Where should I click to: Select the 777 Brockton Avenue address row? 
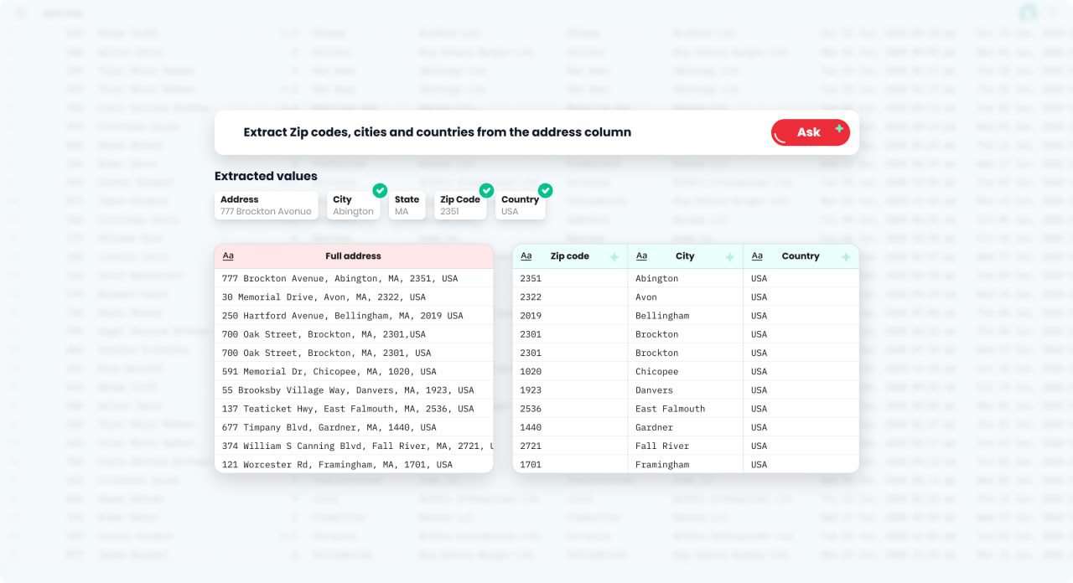pyautogui.click(x=340, y=279)
